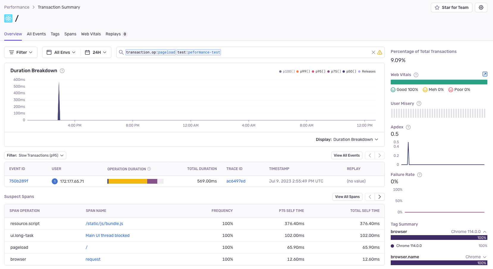Toggle p50() series in chart legend
This screenshot has width=493, height=269.
point(349,72)
